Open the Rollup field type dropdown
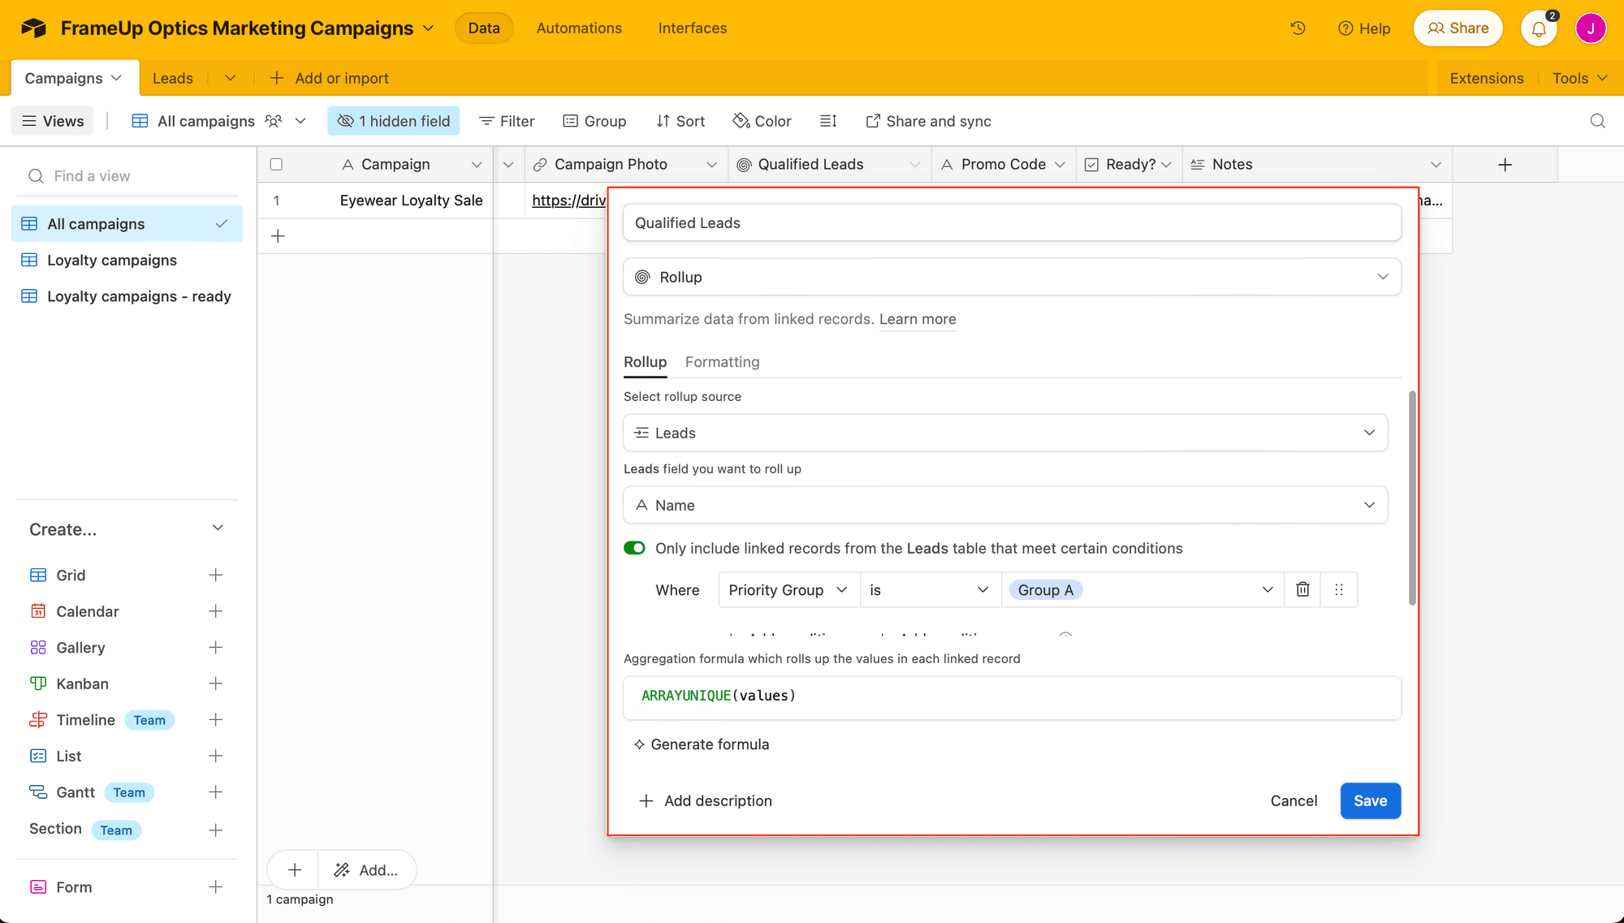 [1012, 276]
